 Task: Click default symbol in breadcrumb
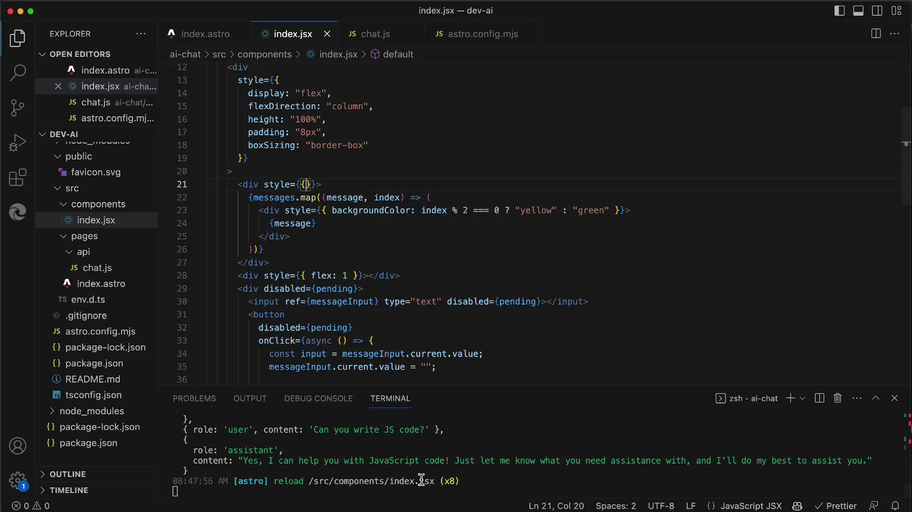392,54
